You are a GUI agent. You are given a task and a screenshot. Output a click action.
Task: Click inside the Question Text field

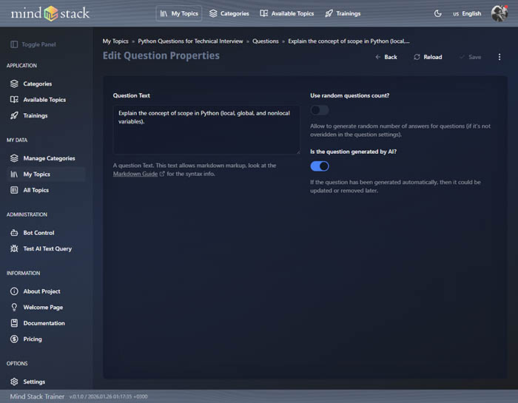(206, 129)
